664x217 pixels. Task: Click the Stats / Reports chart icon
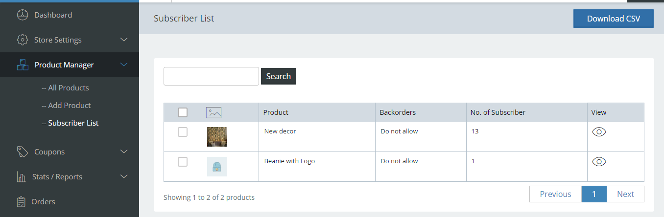coord(22,177)
